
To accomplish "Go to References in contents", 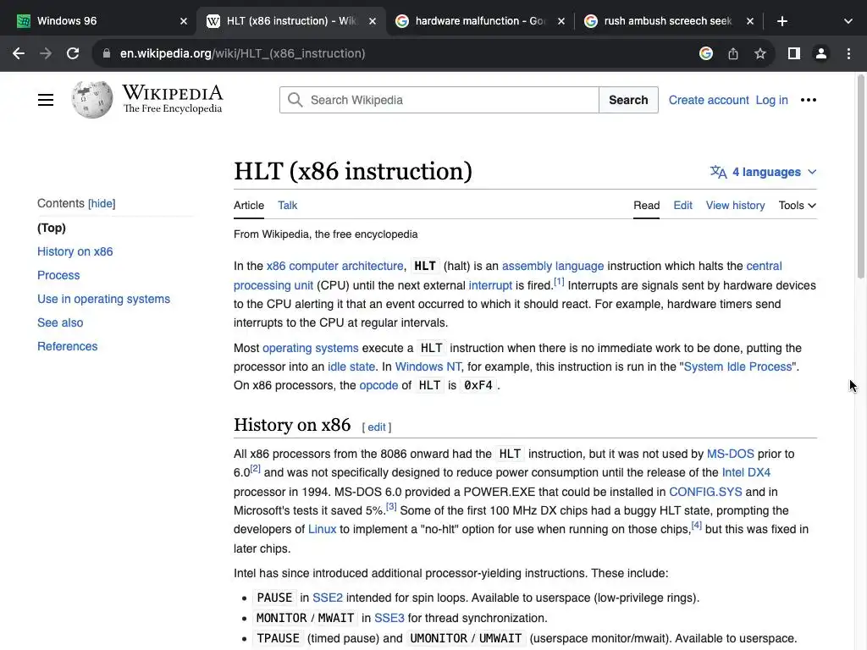I will pyautogui.click(x=67, y=346).
